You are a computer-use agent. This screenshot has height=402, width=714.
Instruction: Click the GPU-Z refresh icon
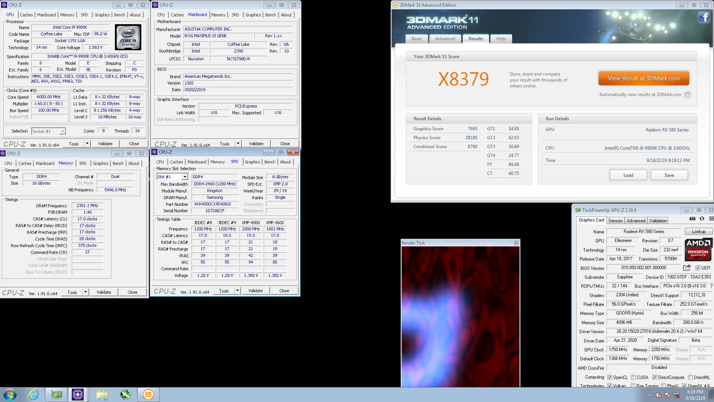pos(702,219)
